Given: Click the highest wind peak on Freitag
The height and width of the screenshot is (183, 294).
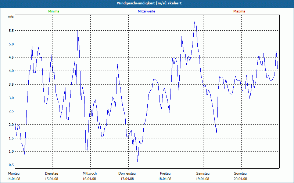Looking at the screenshot, I should 195,22.
